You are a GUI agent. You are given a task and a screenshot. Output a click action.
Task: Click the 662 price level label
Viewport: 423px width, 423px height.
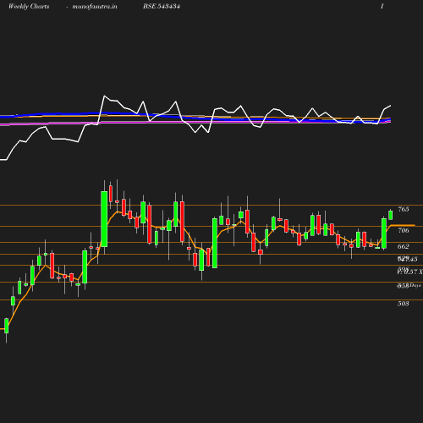404,246
